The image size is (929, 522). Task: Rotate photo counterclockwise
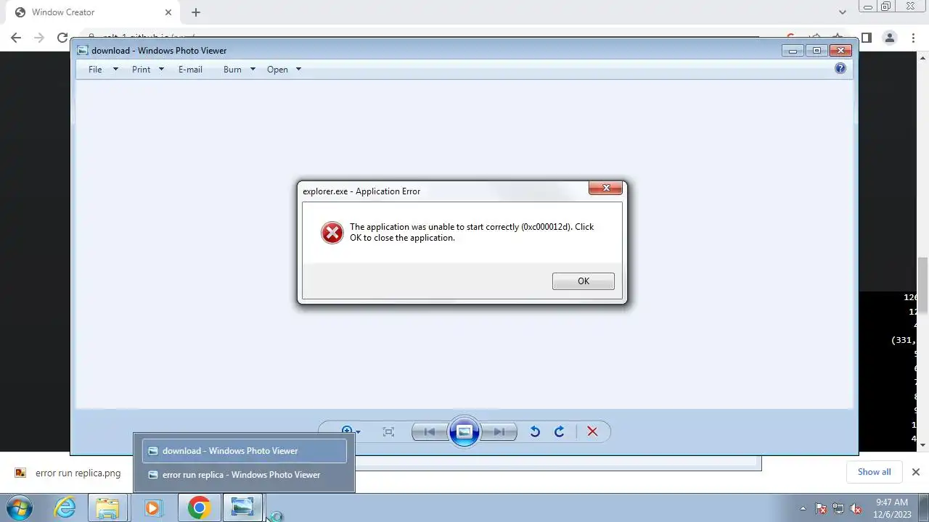[x=535, y=431]
